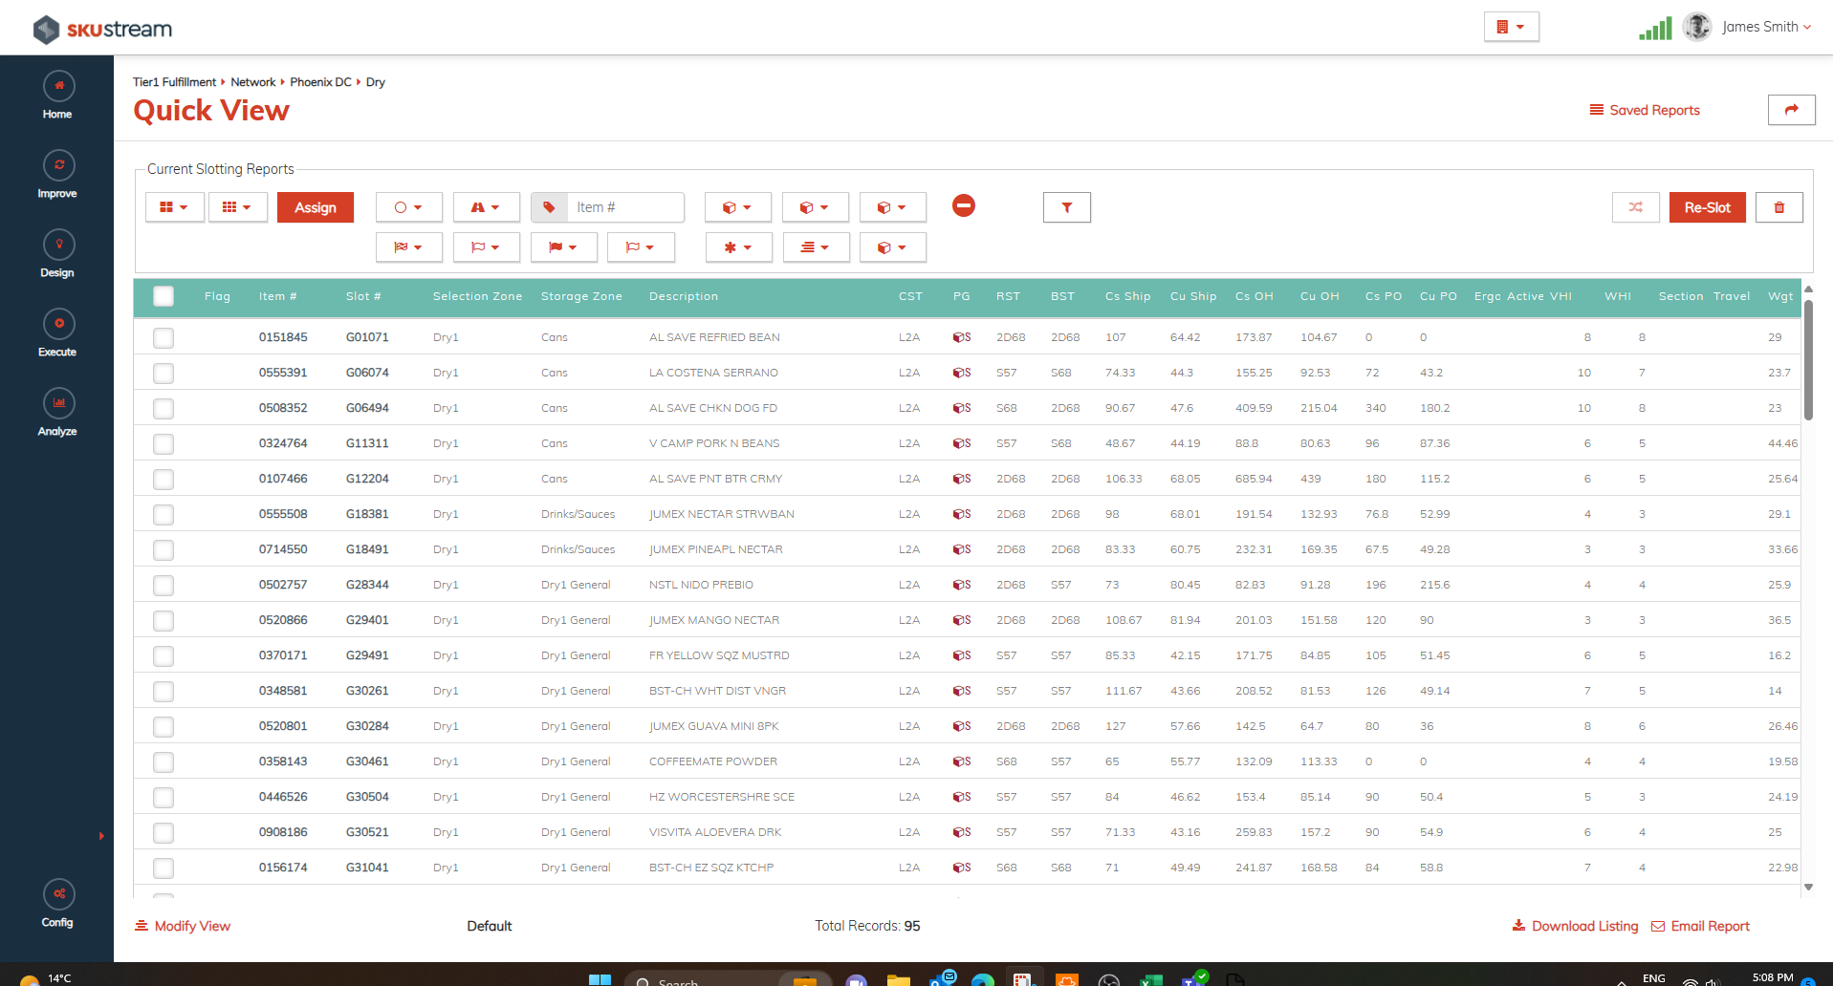The height and width of the screenshot is (986, 1833).
Task: Open Saved Reports
Action: pos(1645,110)
